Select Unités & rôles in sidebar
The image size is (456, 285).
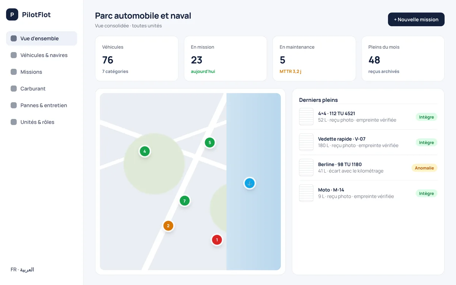pyautogui.click(x=41, y=122)
